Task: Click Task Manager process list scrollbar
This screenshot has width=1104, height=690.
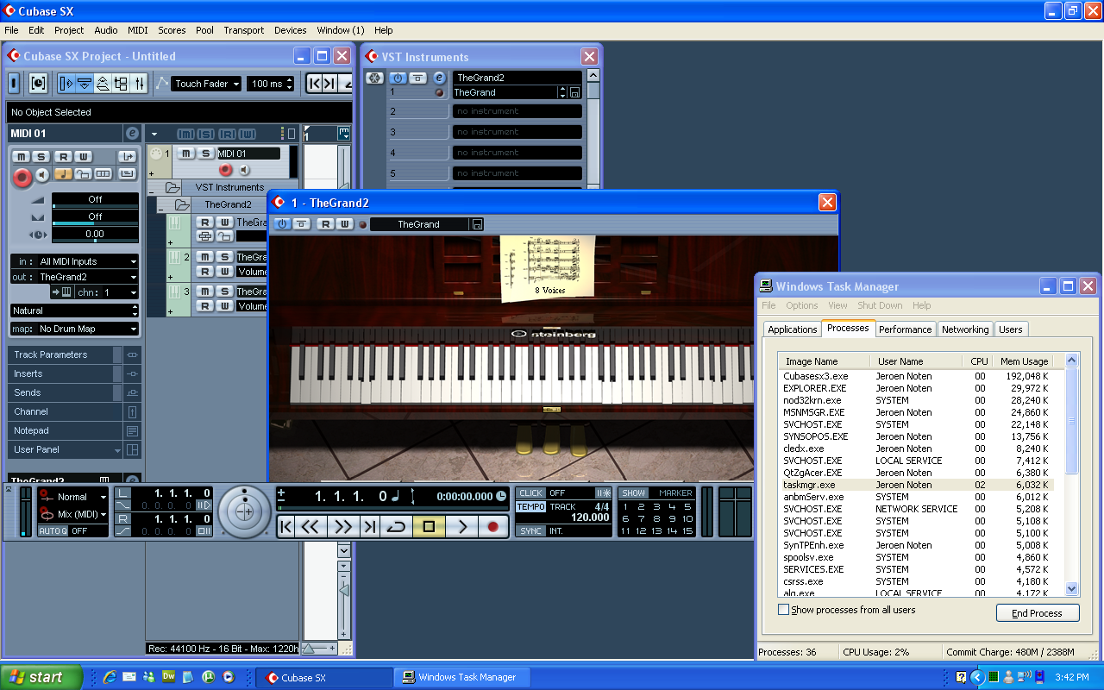Action: click(x=1072, y=474)
